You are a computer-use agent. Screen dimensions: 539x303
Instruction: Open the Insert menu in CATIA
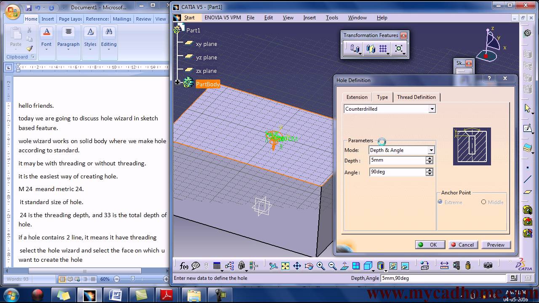click(310, 18)
